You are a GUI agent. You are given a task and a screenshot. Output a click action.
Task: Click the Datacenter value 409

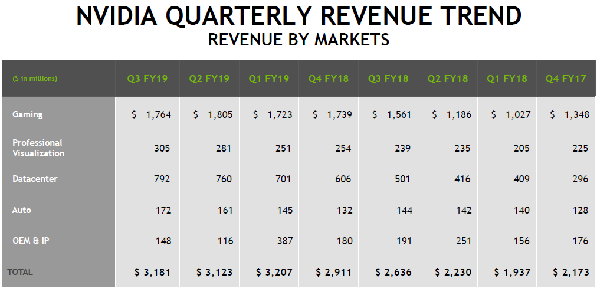pyautogui.click(x=521, y=179)
